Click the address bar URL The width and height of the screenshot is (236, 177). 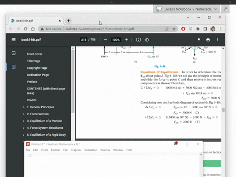[100, 29]
